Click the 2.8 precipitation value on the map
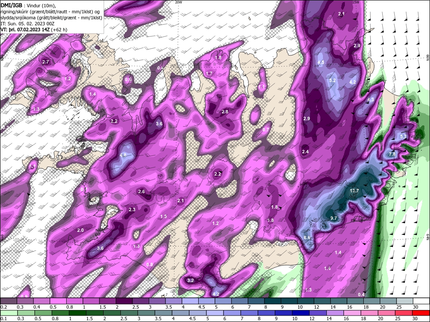430x322 pixels. point(225,112)
